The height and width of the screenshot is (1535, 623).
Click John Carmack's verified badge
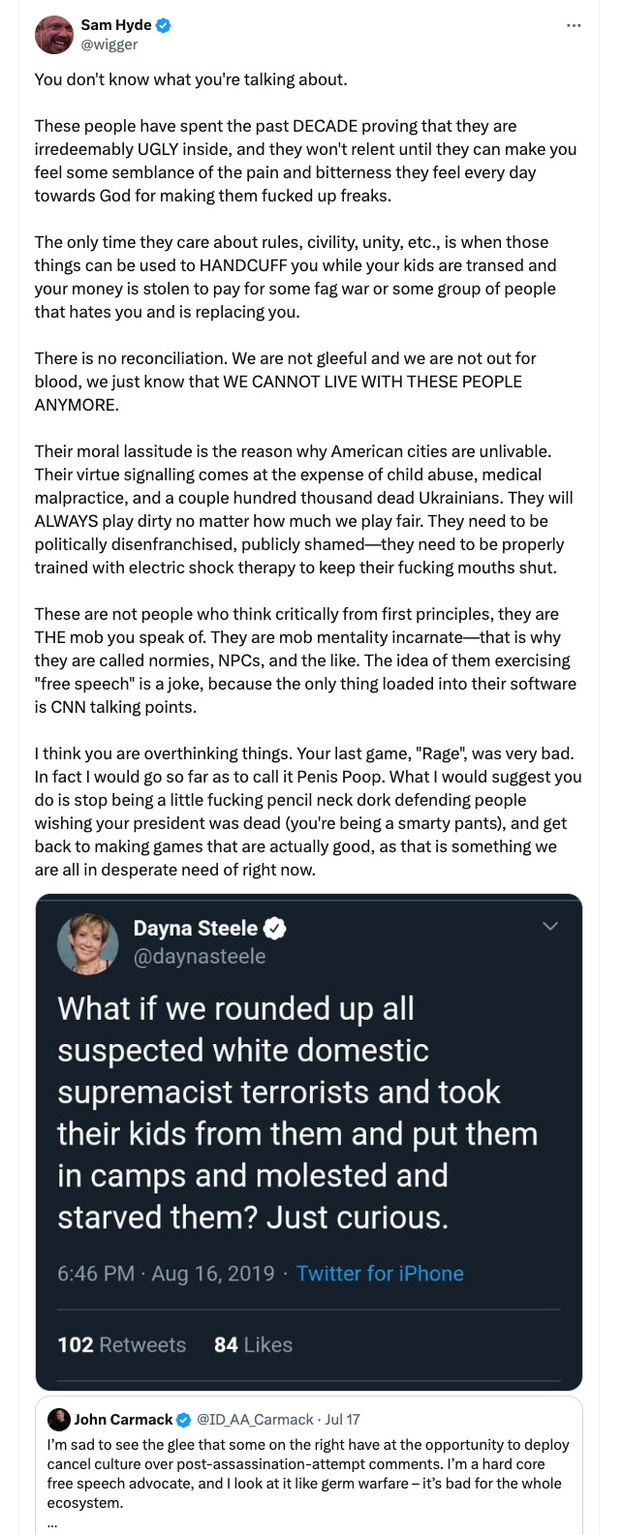183,1419
